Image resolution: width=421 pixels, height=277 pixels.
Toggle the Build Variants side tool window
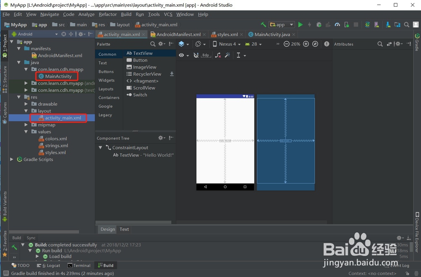click(x=5, y=206)
